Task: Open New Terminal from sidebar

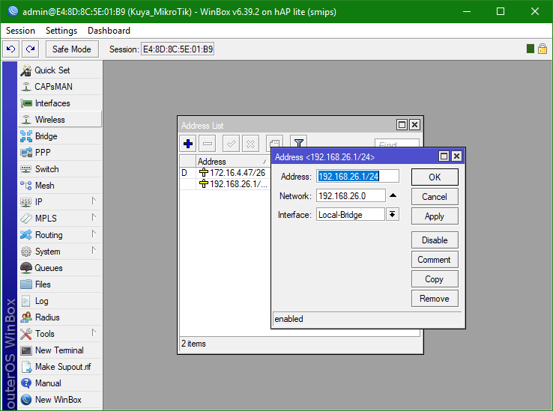Action: [x=60, y=350]
